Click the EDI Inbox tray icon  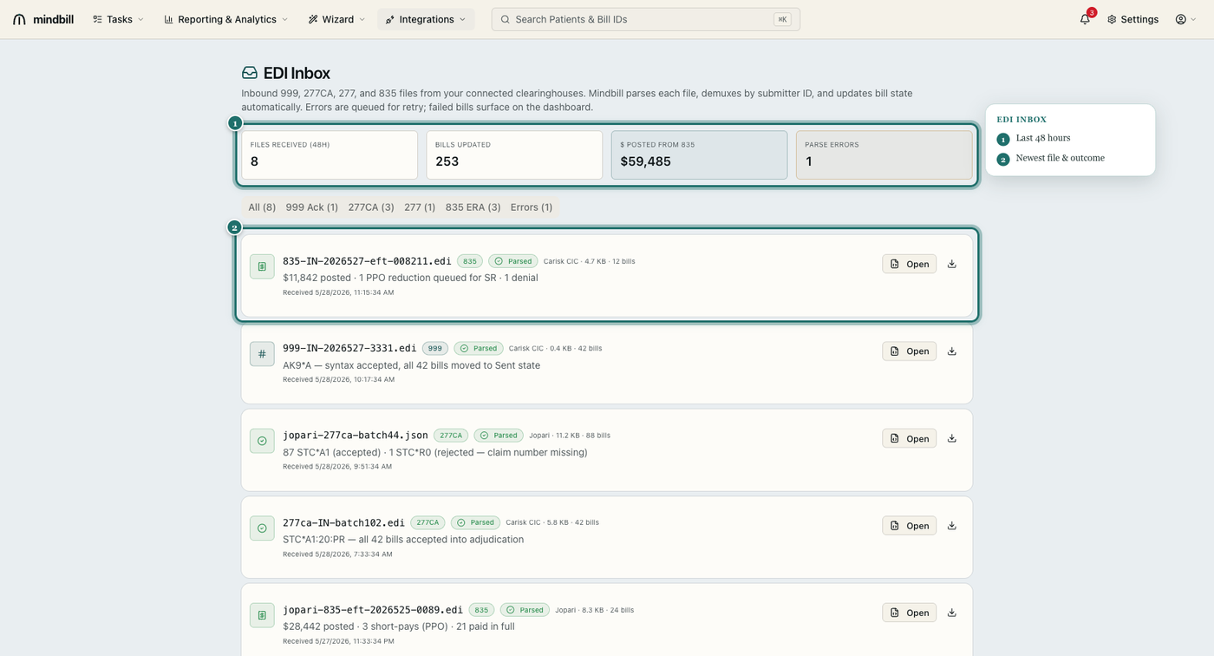tap(250, 73)
